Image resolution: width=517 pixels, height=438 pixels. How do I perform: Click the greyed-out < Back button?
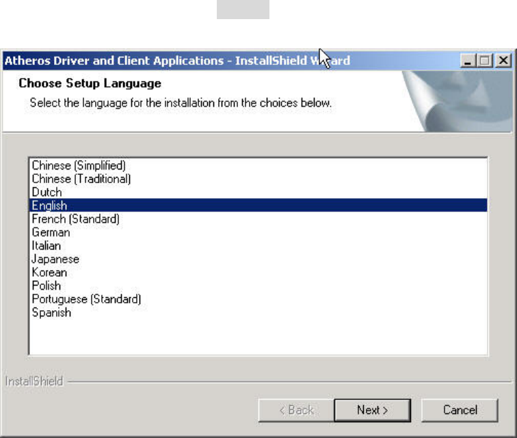tap(296, 410)
